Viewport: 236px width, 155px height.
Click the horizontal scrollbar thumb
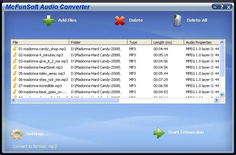pos(68,100)
